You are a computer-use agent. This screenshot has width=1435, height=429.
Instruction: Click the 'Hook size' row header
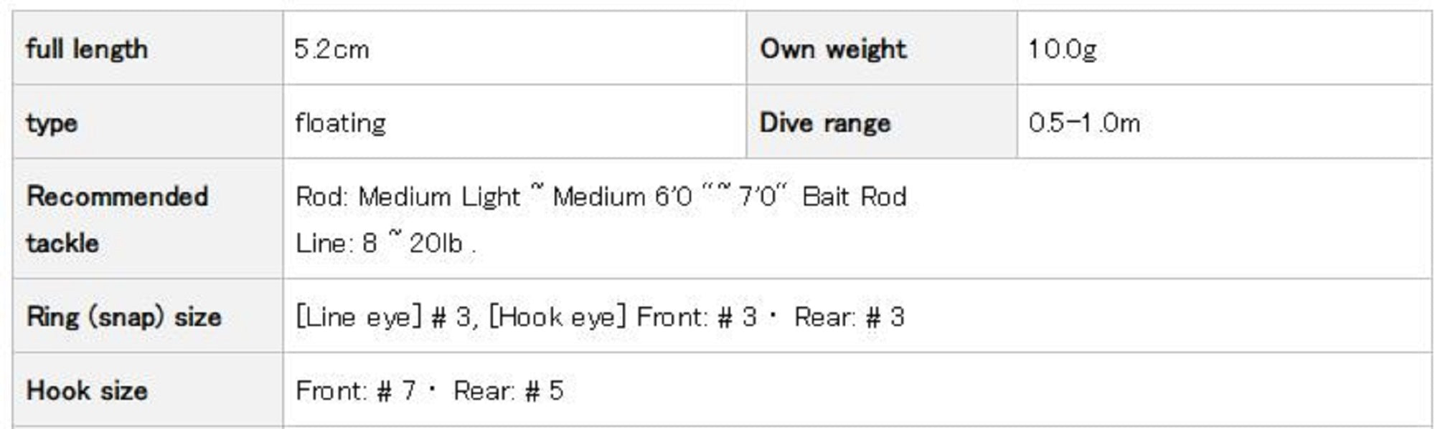[x=87, y=391]
